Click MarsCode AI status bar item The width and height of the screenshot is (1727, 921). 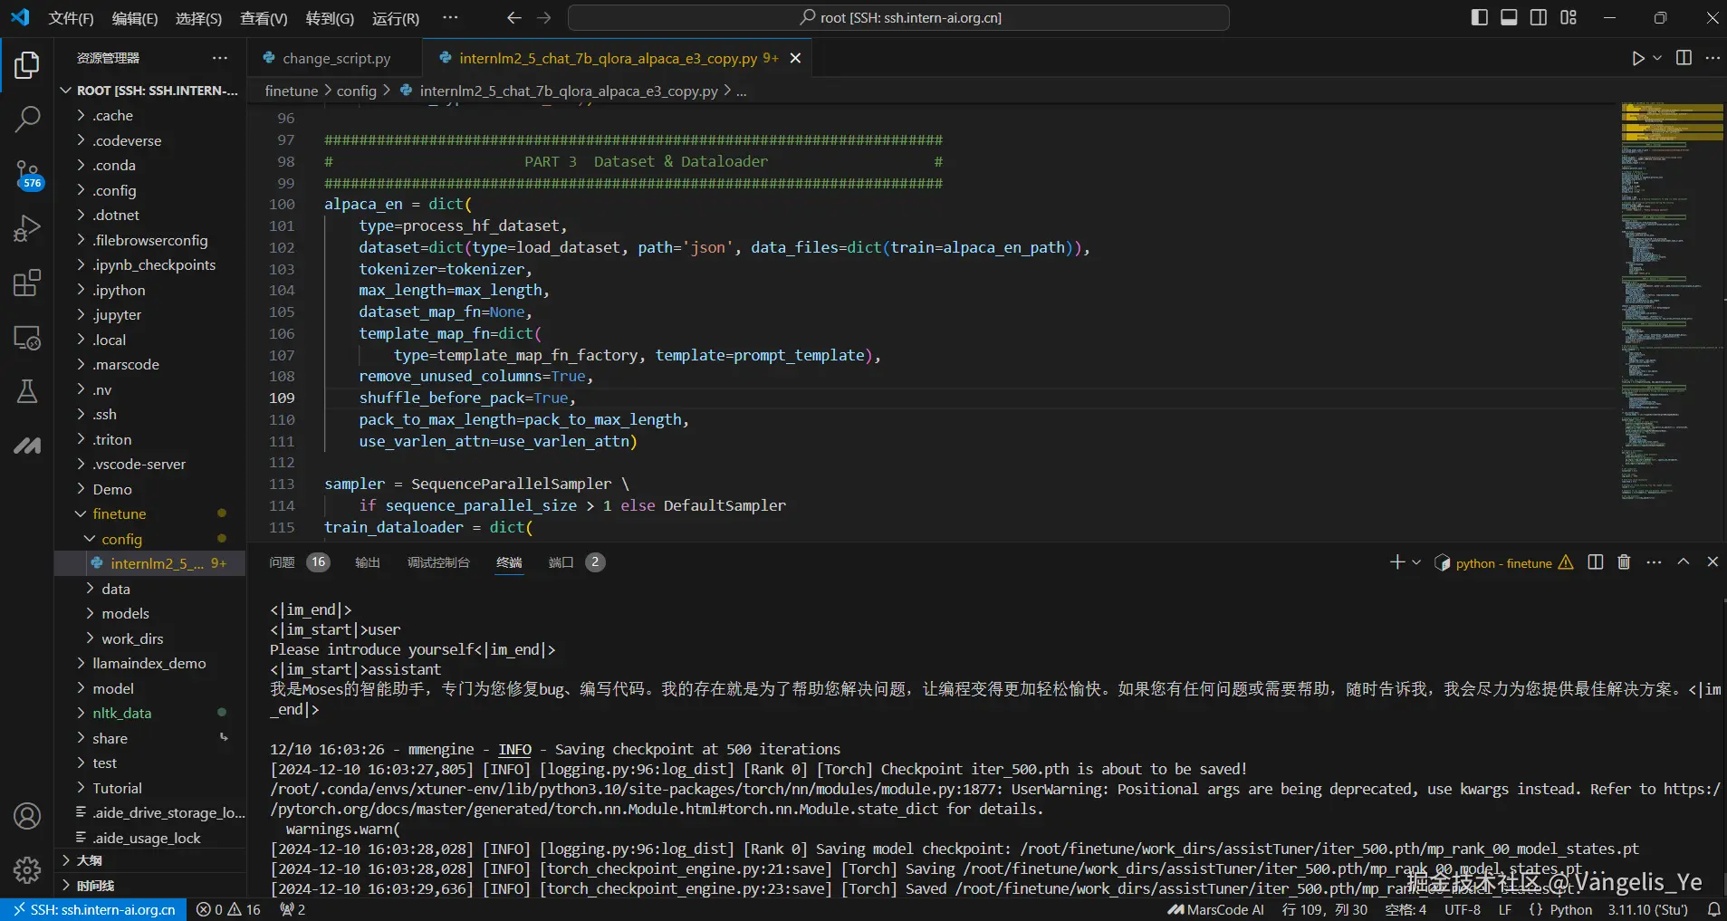[x=1215, y=909]
